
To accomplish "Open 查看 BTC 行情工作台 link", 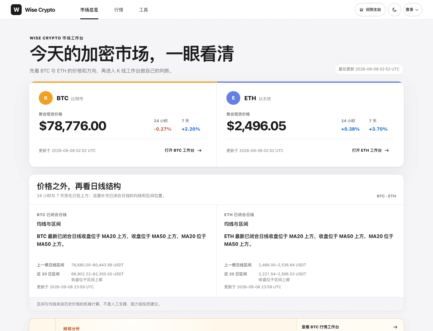I will 350,327.
